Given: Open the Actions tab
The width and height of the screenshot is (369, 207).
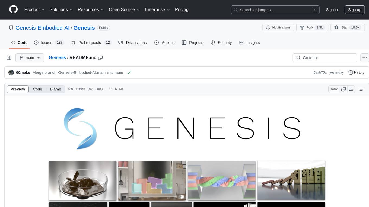Looking at the screenshot, I should coord(164,43).
